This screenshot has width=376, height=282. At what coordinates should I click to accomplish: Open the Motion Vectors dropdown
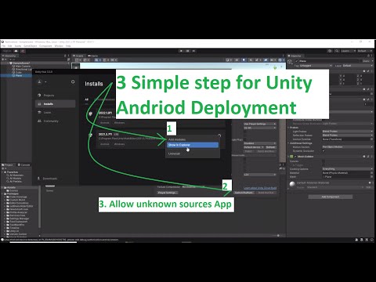[348, 147]
